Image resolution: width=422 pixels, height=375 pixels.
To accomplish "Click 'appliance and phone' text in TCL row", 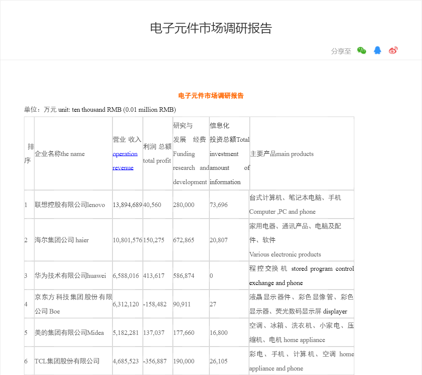I will 276,369.
